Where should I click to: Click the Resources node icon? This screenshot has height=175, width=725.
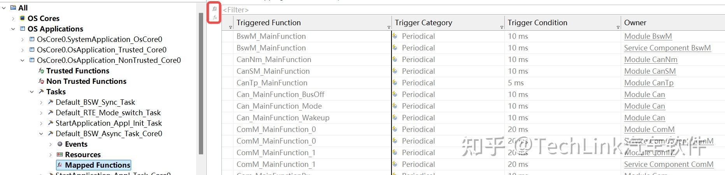pyautogui.click(x=60, y=154)
